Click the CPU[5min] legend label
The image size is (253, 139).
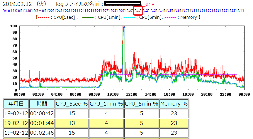(x=151, y=17)
